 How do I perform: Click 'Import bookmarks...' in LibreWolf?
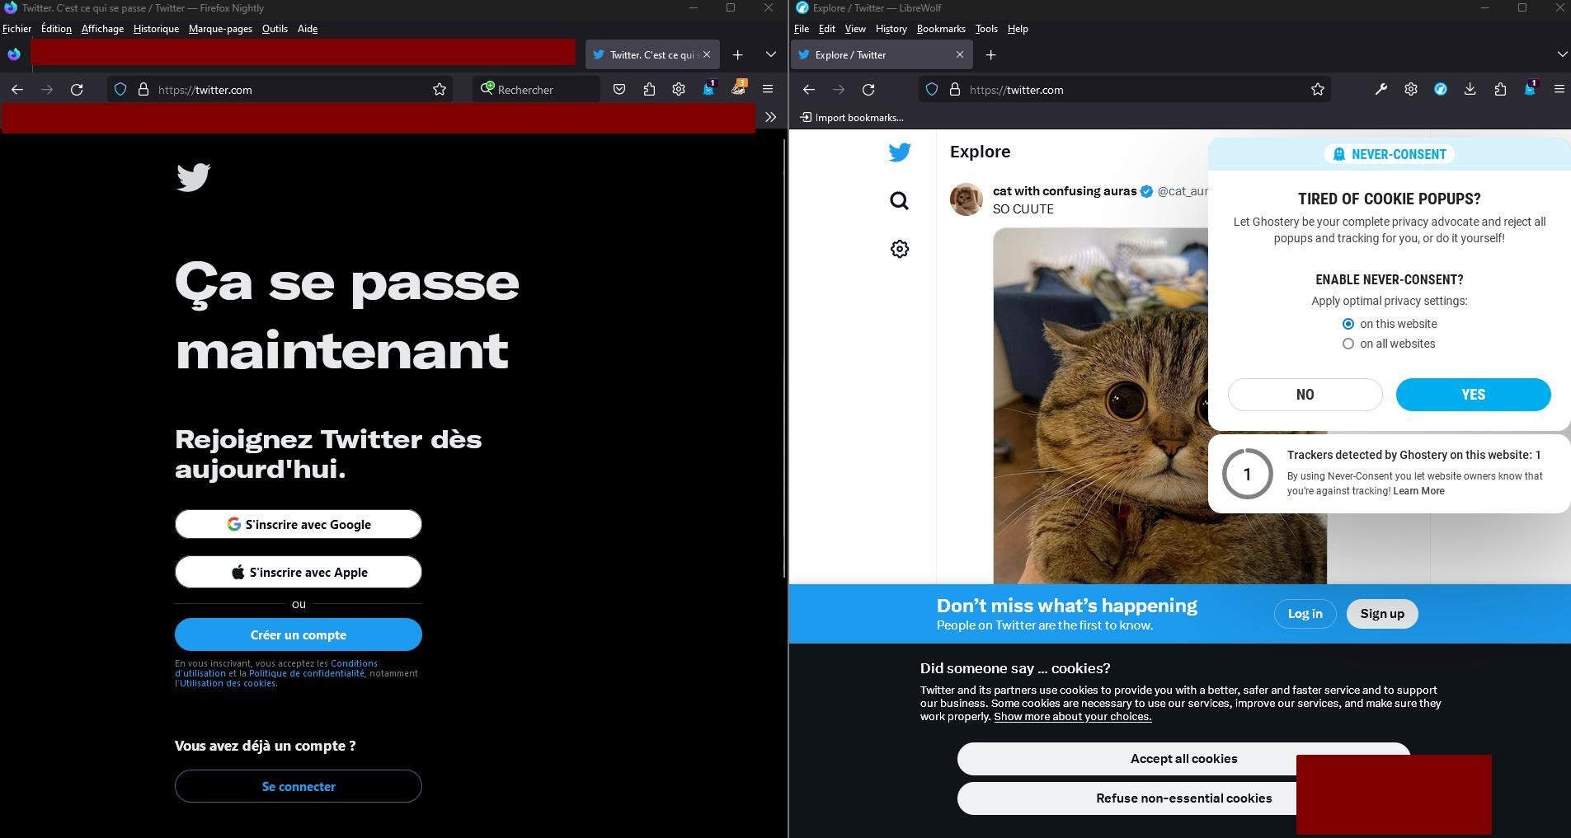[851, 117]
